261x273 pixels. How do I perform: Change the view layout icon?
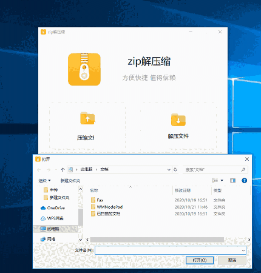tap(215, 180)
